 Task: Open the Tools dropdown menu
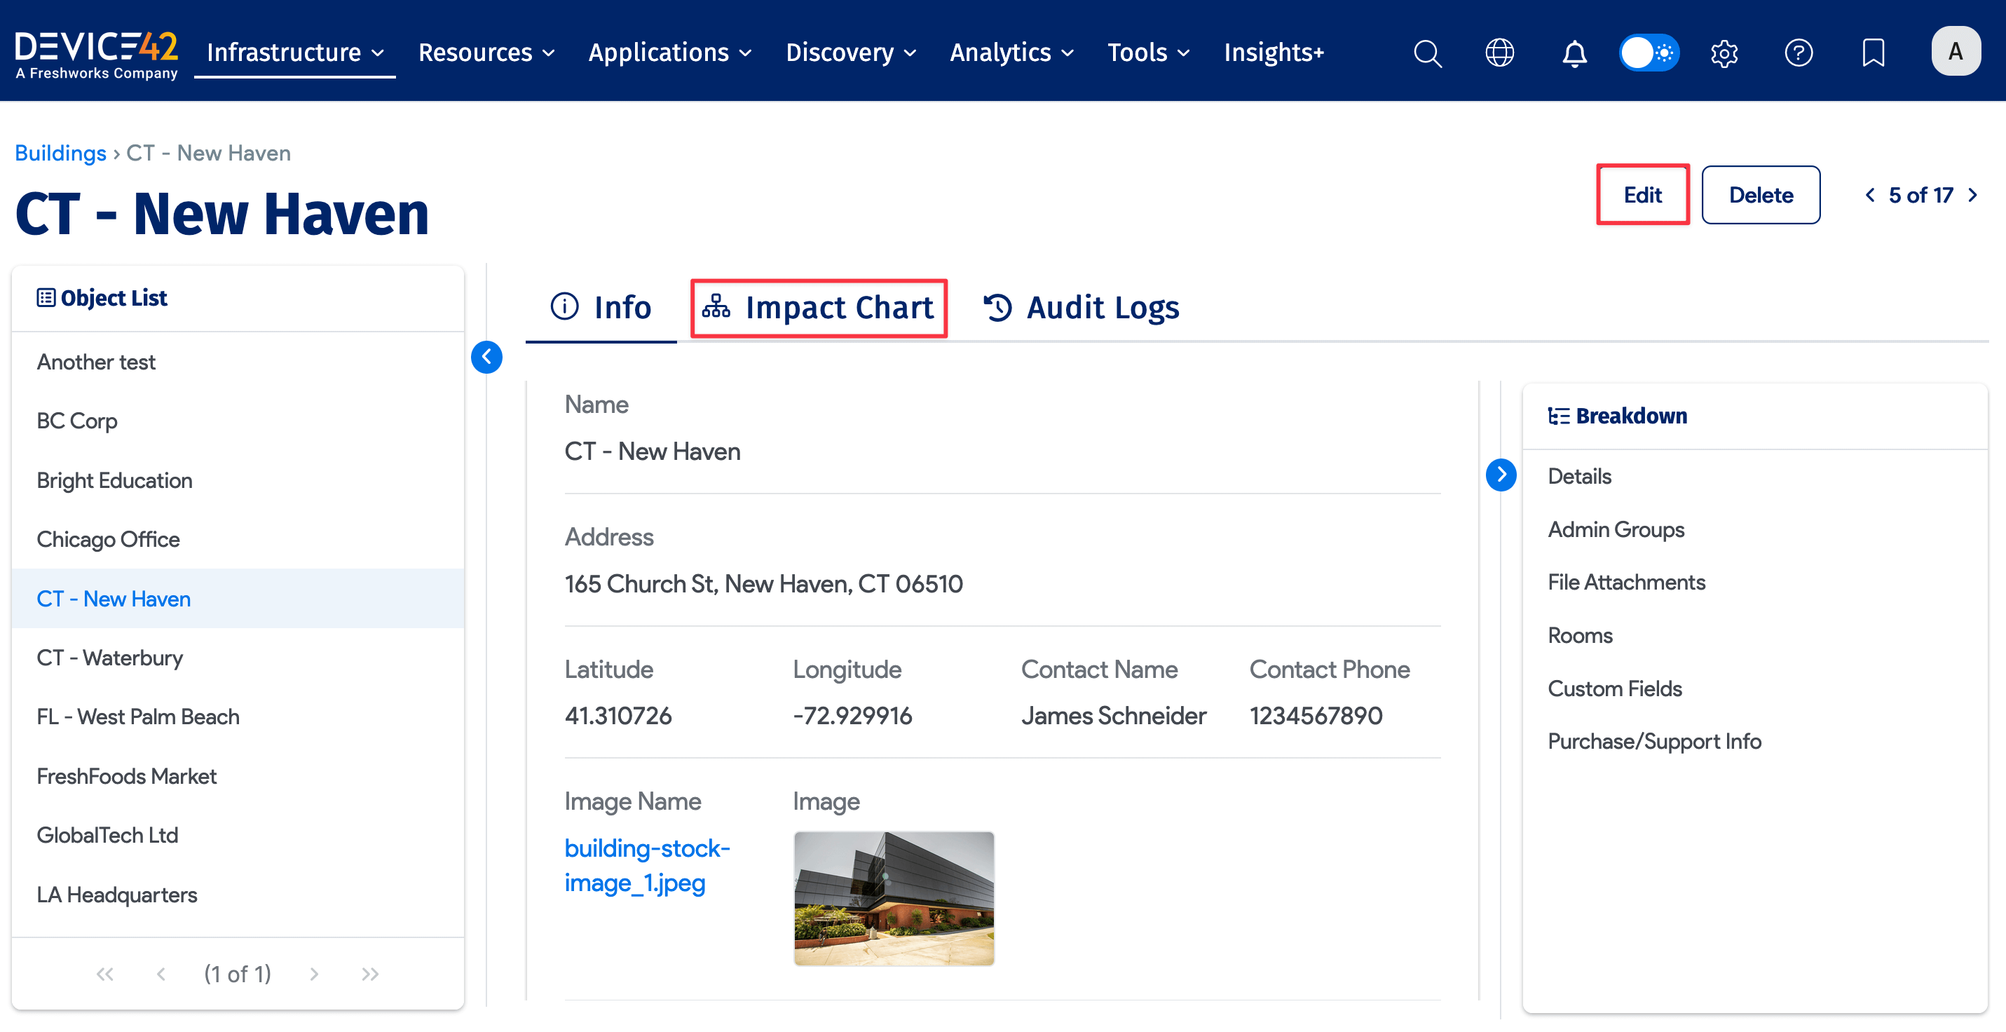[x=1148, y=52]
